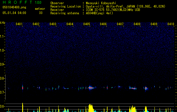Click the 0.8 kHz axis label
The height and width of the screenshot is (112, 177).
pyautogui.click(x=3, y=78)
